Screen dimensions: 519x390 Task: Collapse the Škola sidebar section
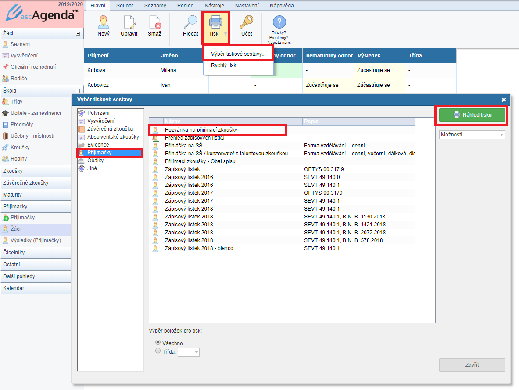[78, 91]
